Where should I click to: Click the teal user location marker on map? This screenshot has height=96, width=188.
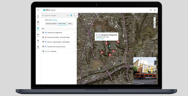pos(110,46)
